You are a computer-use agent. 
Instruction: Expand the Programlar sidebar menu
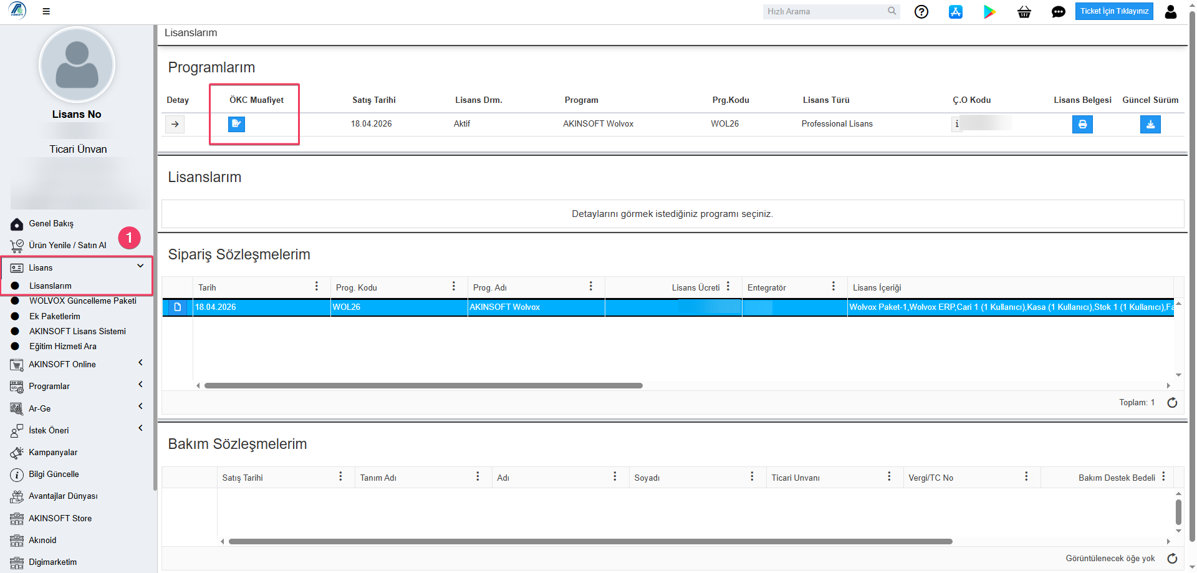pyautogui.click(x=140, y=385)
